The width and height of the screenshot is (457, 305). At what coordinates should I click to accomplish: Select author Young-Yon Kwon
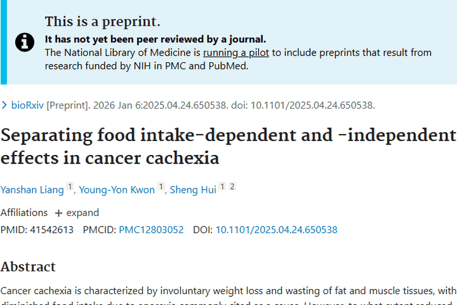(117, 190)
